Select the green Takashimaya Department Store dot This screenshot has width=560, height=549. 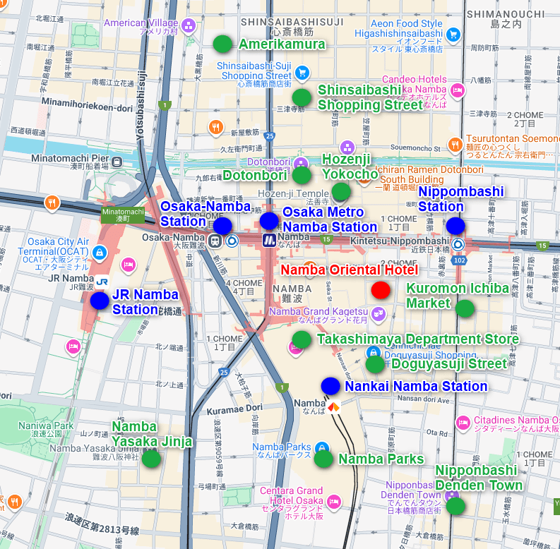click(302, 339)
